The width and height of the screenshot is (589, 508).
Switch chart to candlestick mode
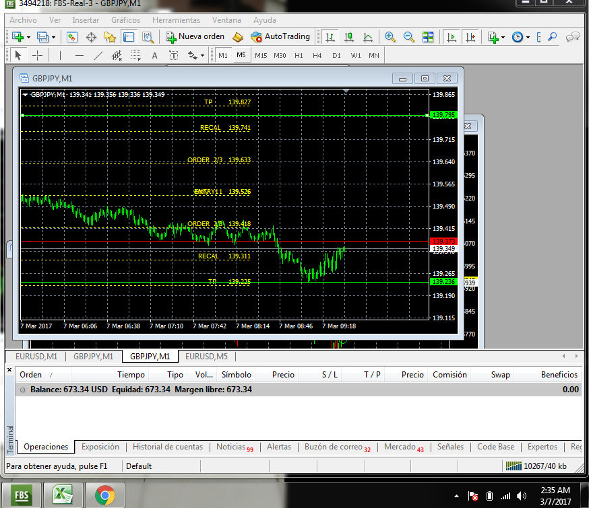(x=349, y=37)
